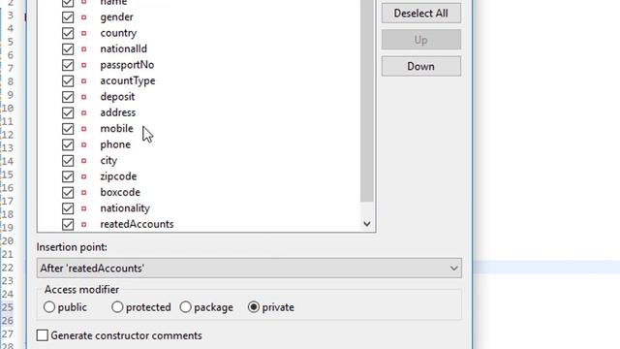Click the field icon next to nationalId

(84, 49)
